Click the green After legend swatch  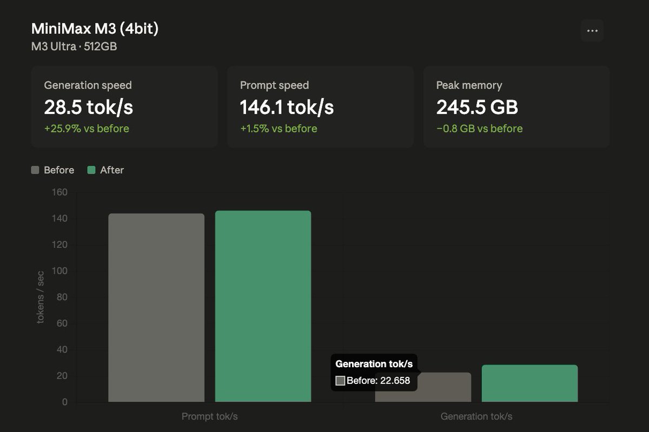91,170
